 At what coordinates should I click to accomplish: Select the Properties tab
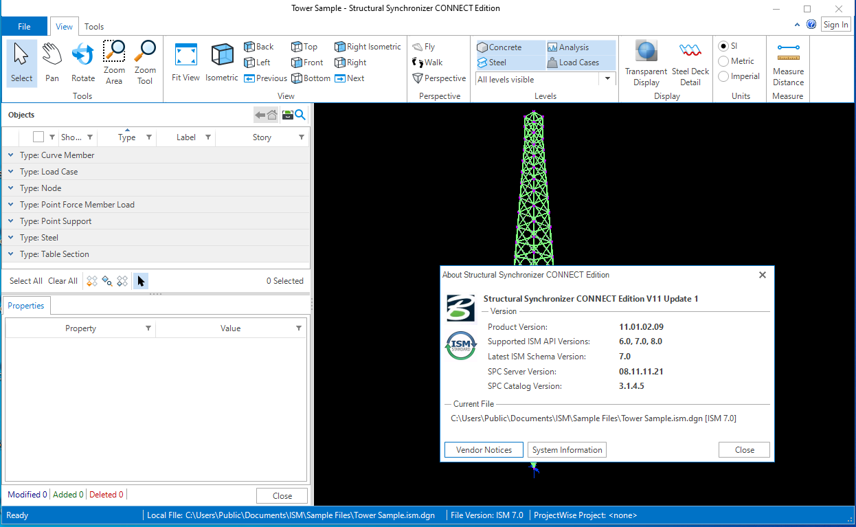pyautogui.click(x=26, y=306)
